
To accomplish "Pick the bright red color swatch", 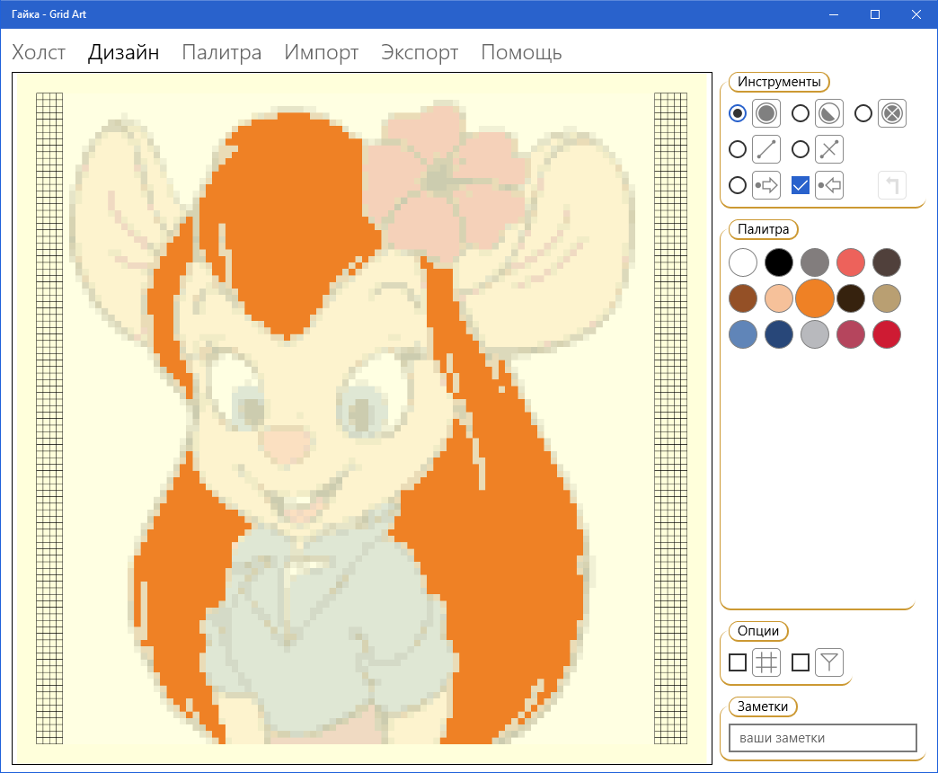I will [x=887, y=334].
